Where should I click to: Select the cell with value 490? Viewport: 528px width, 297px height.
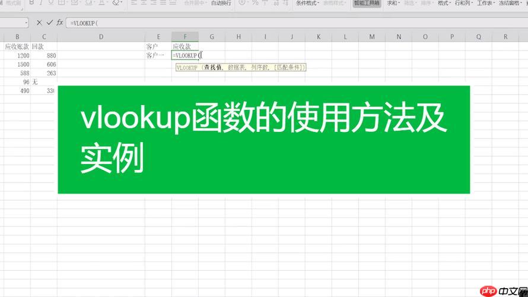[17, 91]
